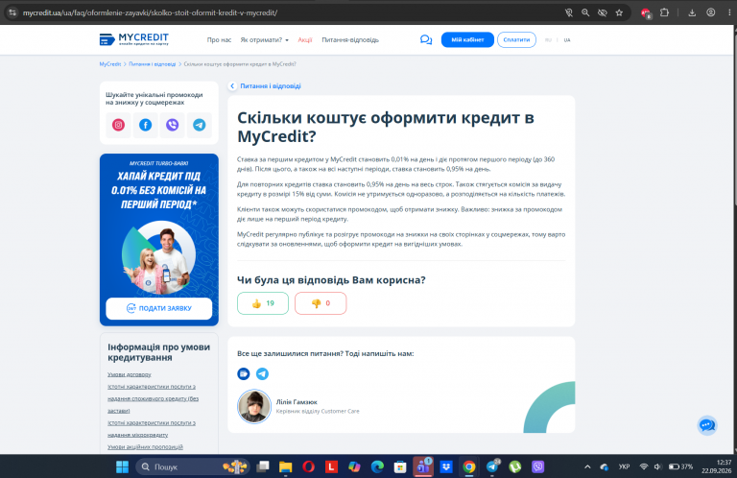This screenshot has width=737, height=478.
Task: Click the 'Сплатити' button
Action: pyautogui.click(x=516, y=40)
